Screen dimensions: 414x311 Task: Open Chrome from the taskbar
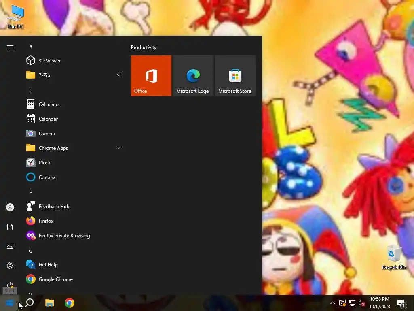pyautogui.click(x=70, y=303)
